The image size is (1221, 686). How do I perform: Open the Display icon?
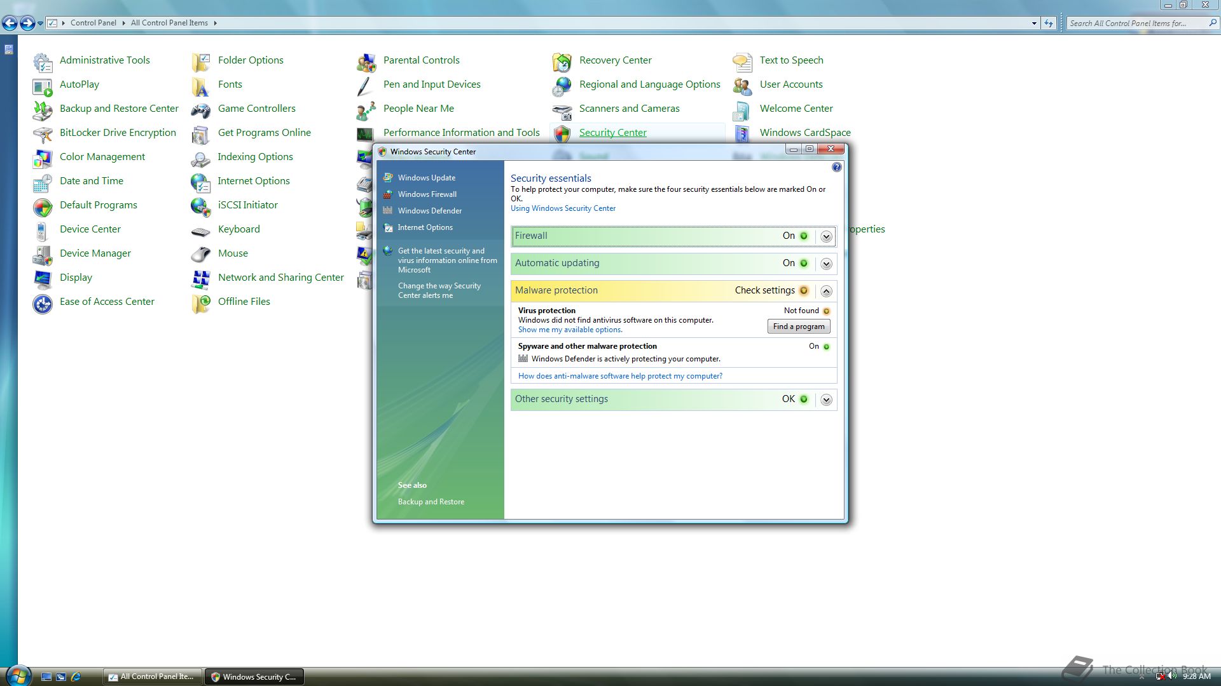pos(43,279)
